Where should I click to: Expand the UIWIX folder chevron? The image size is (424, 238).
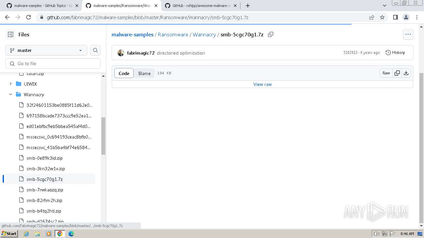11,84
